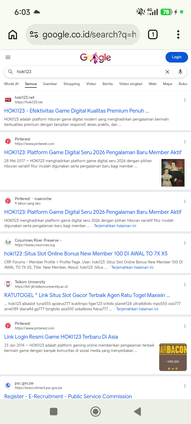Tap Android recent apps square button

tap(54, 412)
